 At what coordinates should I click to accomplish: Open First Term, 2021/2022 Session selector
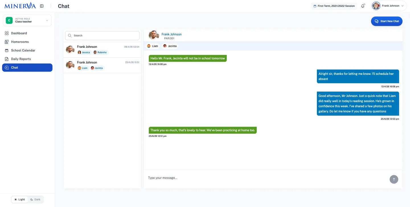pyautogui.click(x=334, y=6)
